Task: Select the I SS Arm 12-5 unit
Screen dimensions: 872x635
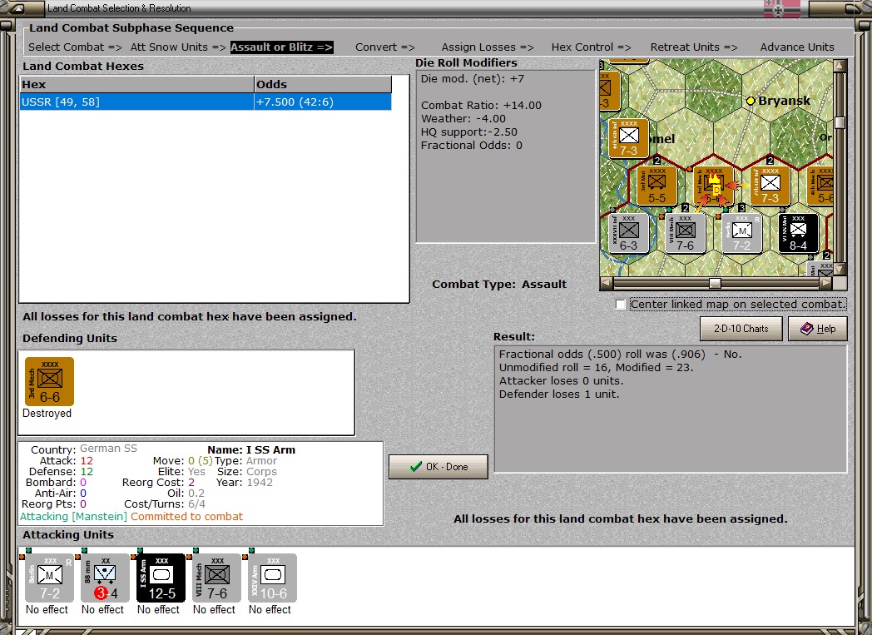Action: click(x=161, y=578)
